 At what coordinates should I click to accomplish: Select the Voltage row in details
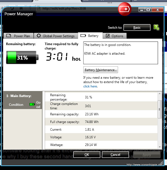click(101, 137)
